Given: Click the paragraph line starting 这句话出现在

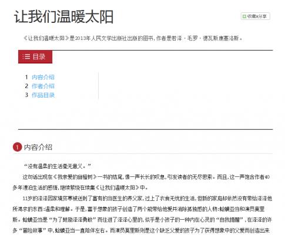Looking at the screenshot, I should click(x=146, y=177).
